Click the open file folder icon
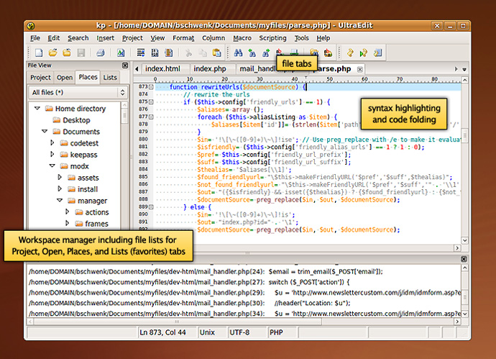 (53, 53)
